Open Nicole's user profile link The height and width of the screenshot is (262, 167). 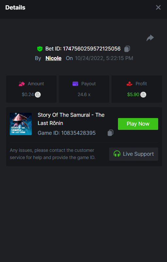pyautogui.click(x=54, y=58)
